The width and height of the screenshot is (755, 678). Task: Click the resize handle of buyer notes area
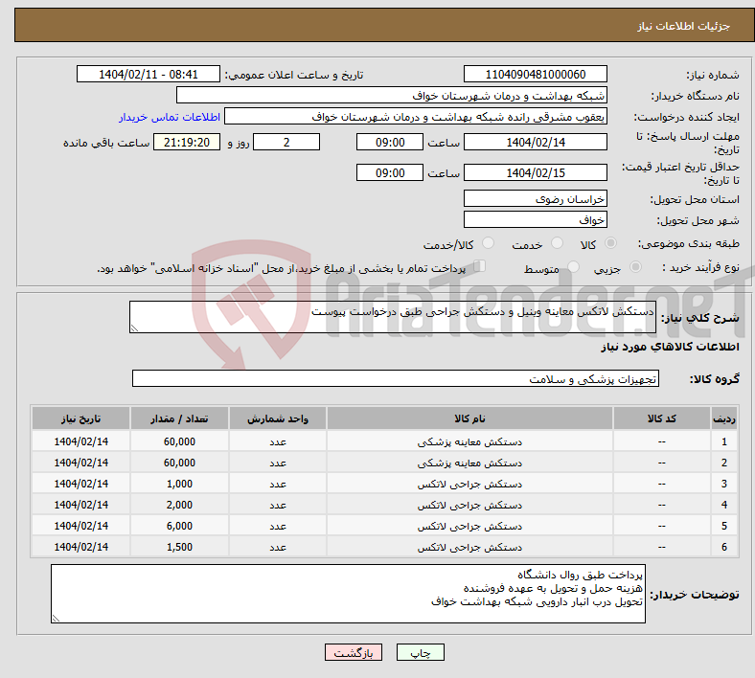click(x=56, y=619)
